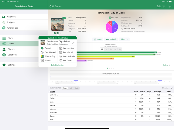Click the statistics locations filter icon
Viewport: 174px width, 130px height.
coord(172,88)
